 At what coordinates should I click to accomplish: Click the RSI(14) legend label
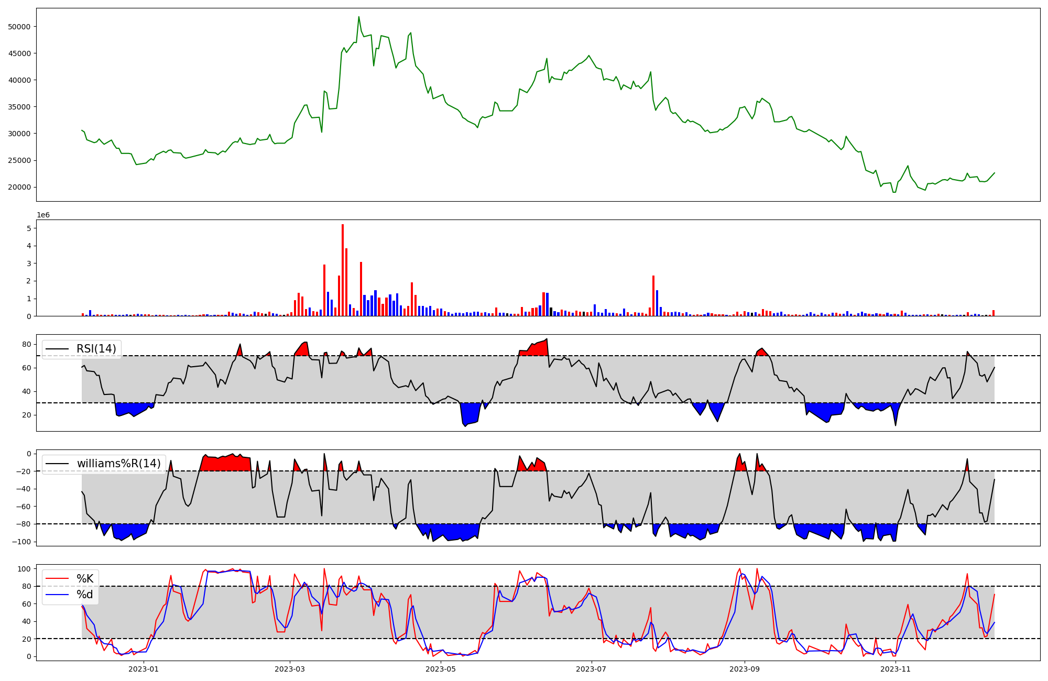[x=97, y=349]
